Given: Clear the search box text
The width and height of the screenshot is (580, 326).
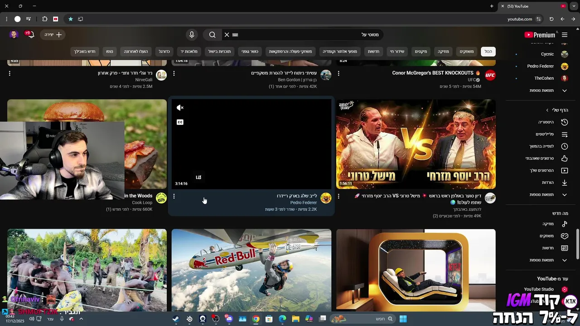Looking at the screenshot, I should (x=227, y=35).
